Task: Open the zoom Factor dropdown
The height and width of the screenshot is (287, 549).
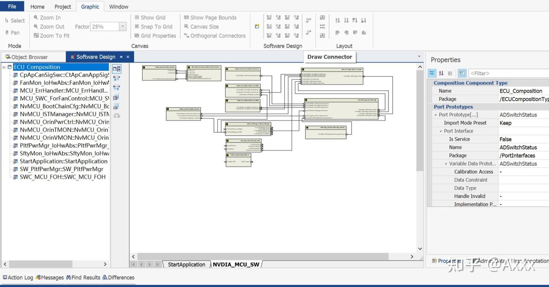Action: [122, 26]
